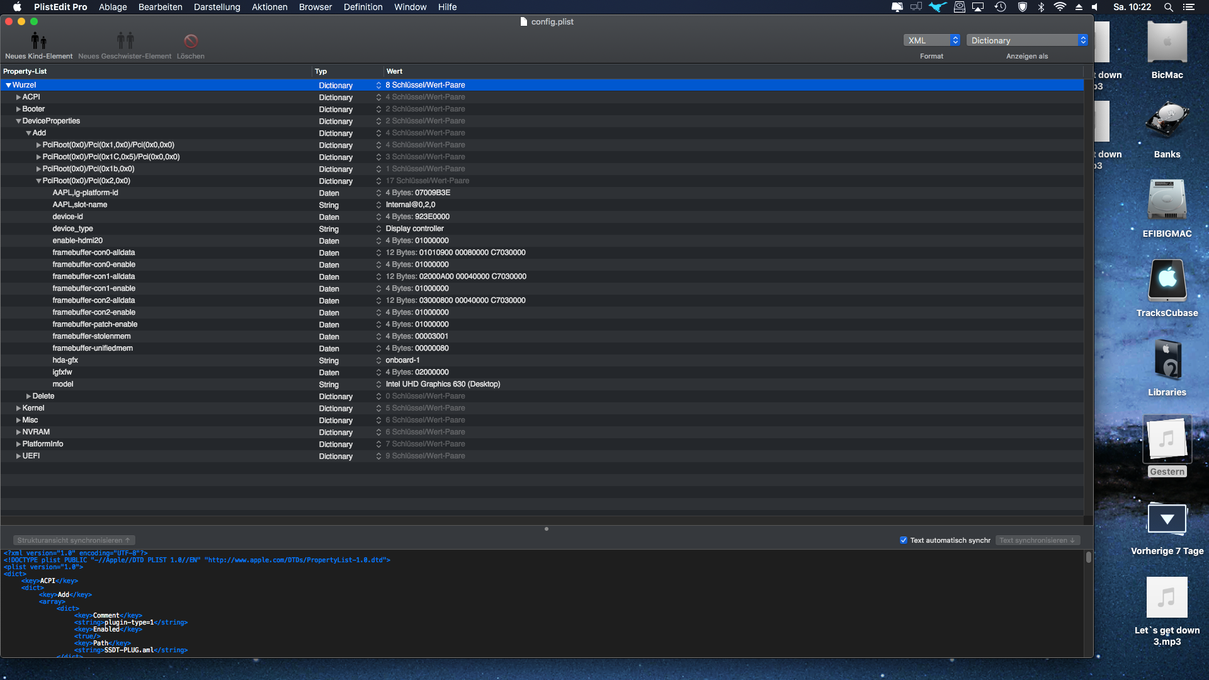1209x680 pixels.
Task: Click type stepper for device_type row
Action: [x=378, y=229]
